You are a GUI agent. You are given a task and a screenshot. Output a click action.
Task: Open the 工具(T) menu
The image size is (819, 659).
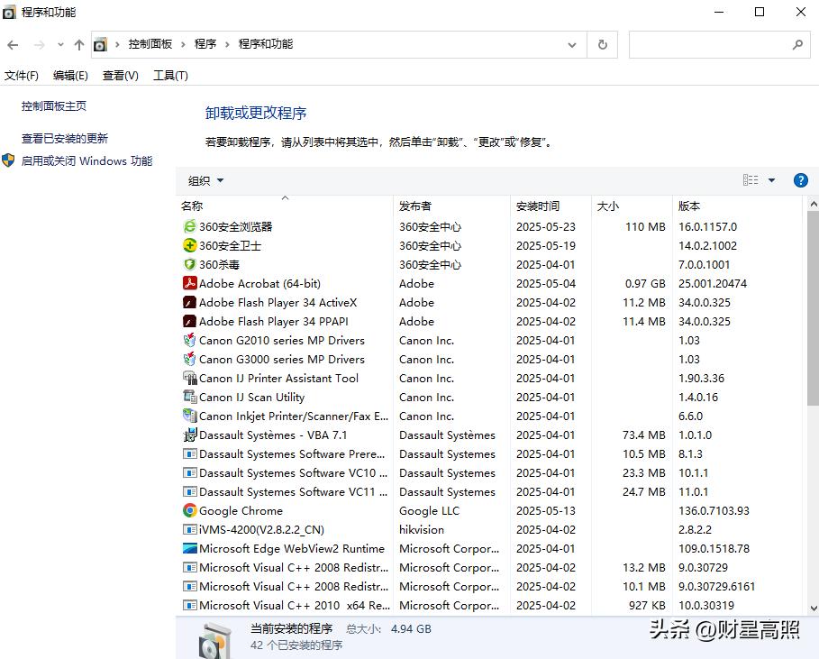[170, 76]
